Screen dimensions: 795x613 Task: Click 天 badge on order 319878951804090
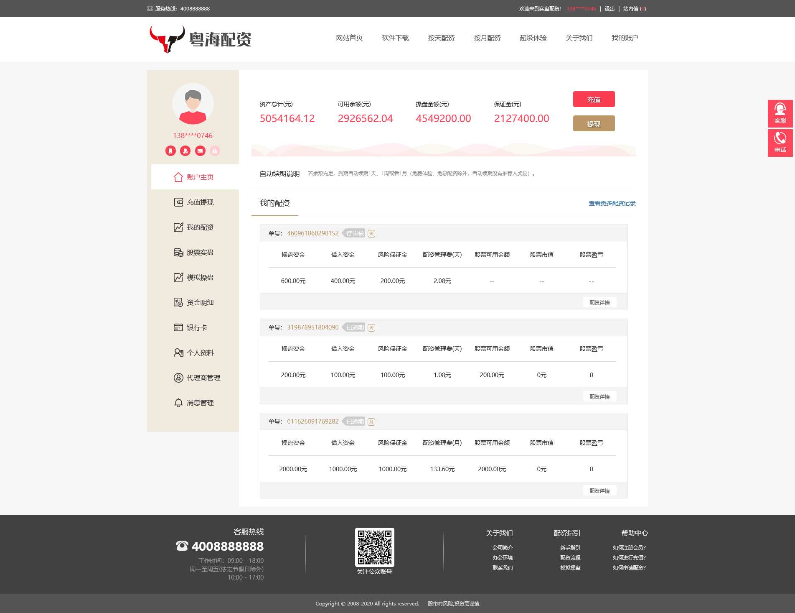[x=371, y=328]
